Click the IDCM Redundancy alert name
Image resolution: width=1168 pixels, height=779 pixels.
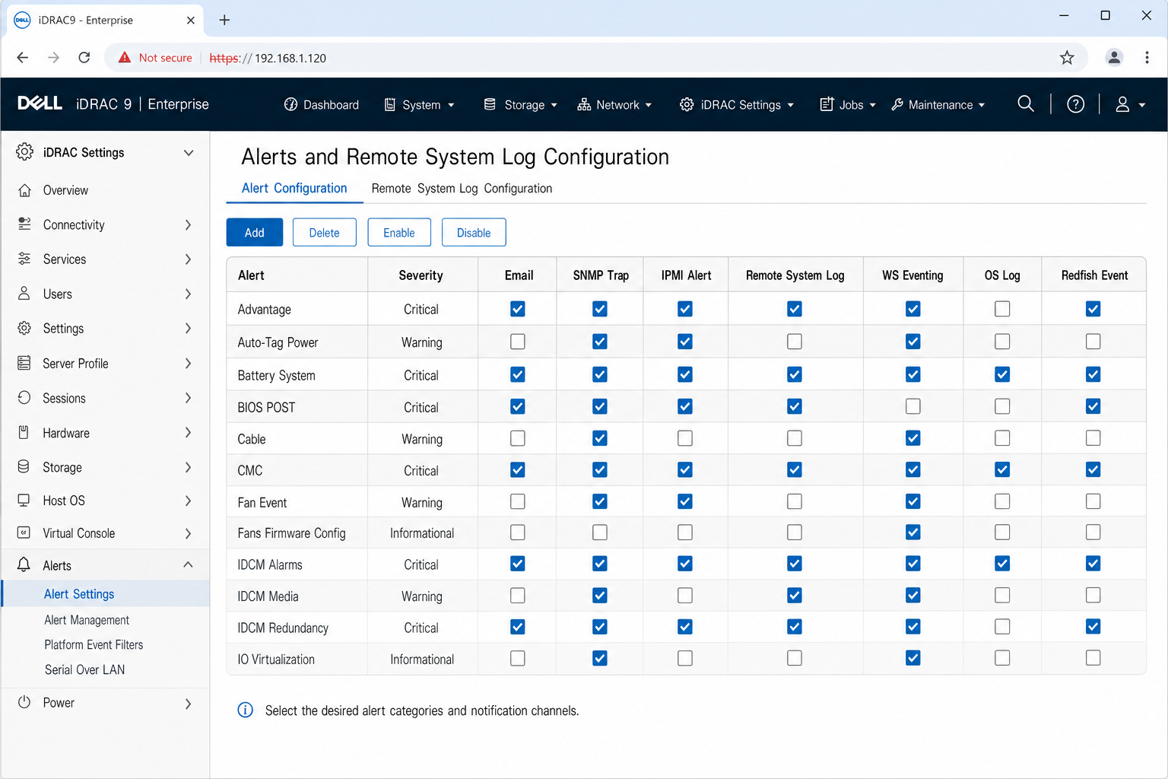283,628
